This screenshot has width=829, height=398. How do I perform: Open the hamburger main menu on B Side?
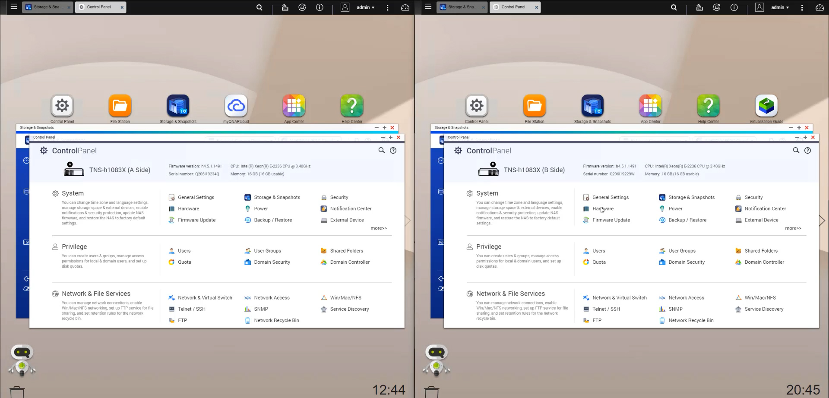pos(428,7)
